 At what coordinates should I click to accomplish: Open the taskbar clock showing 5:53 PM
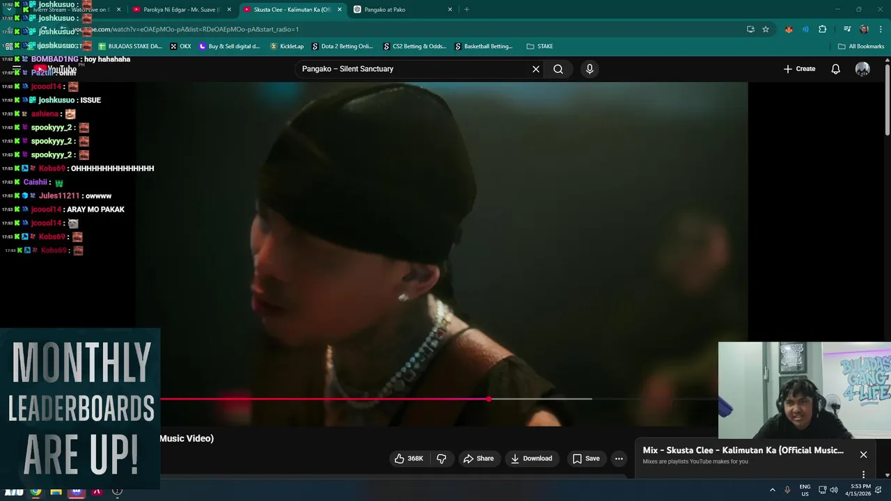click(860, 490)
